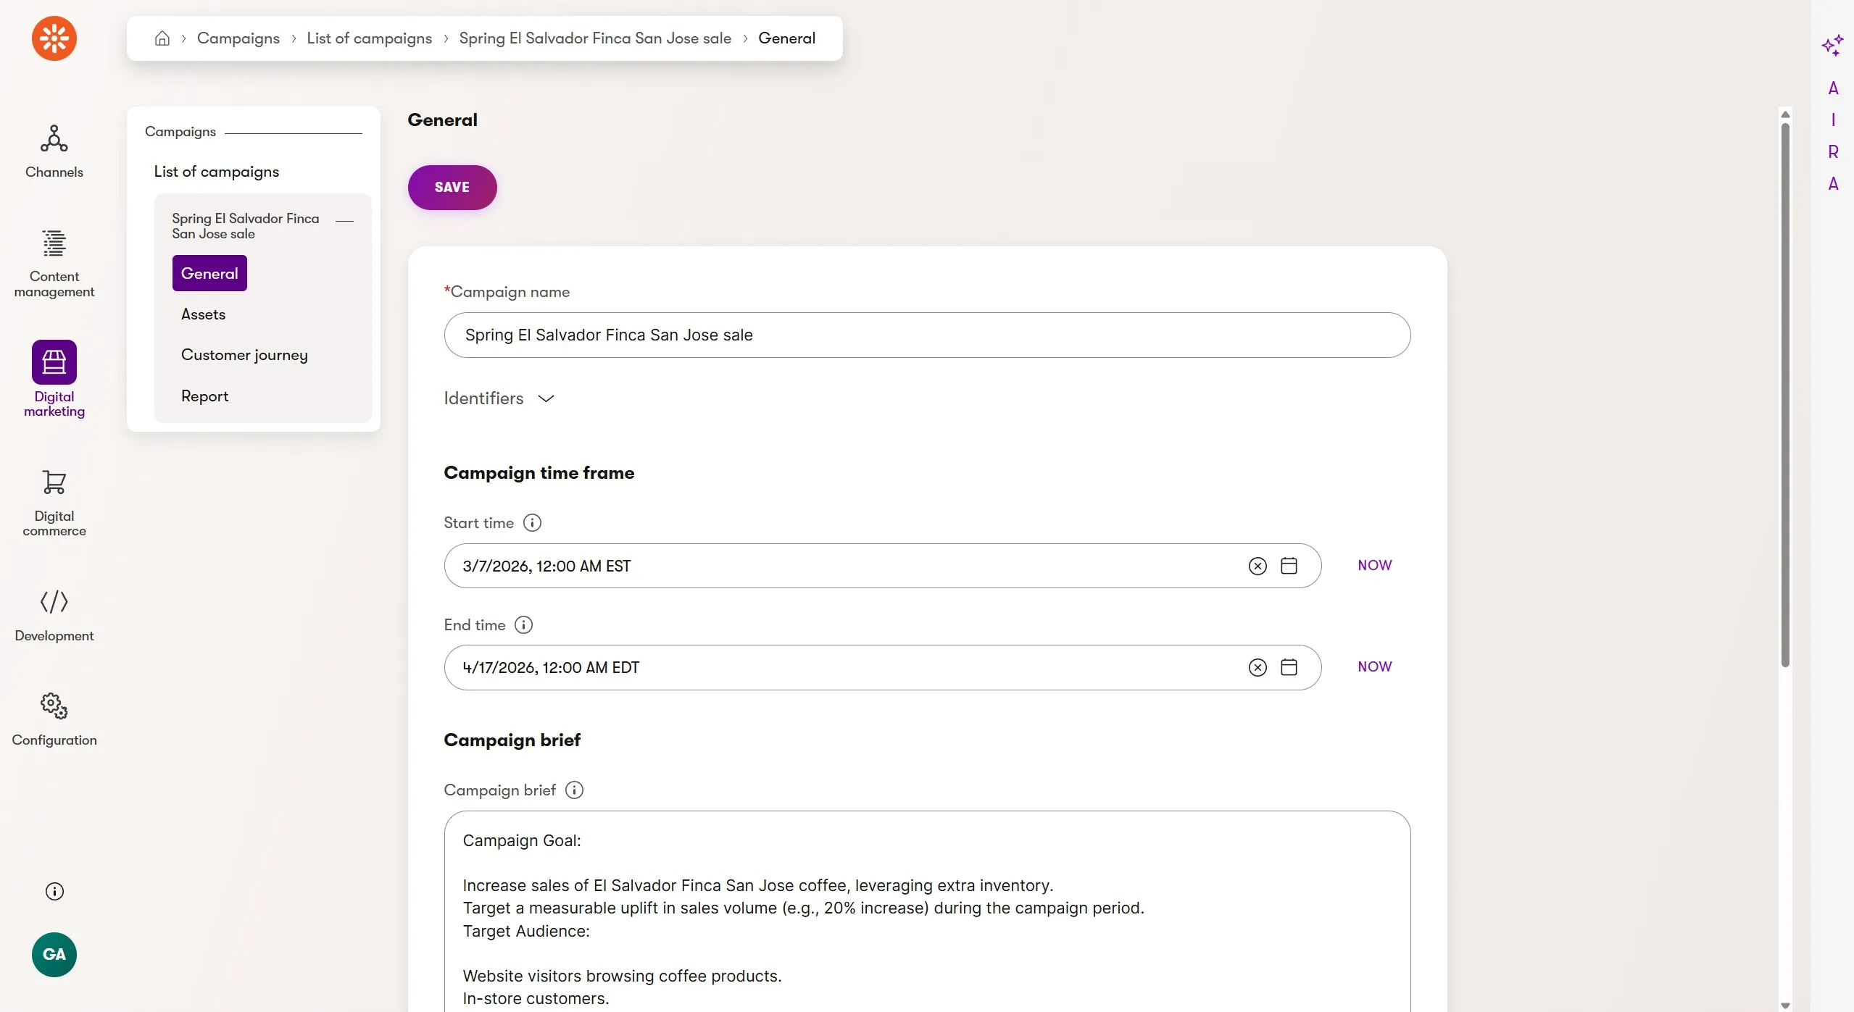Open Digital commerce cart icon
The width and height of the screenshot is (1854, 1012).
(54, 482)
